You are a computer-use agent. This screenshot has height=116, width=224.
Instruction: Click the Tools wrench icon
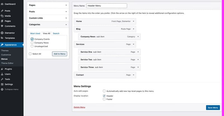coord(2,79)
